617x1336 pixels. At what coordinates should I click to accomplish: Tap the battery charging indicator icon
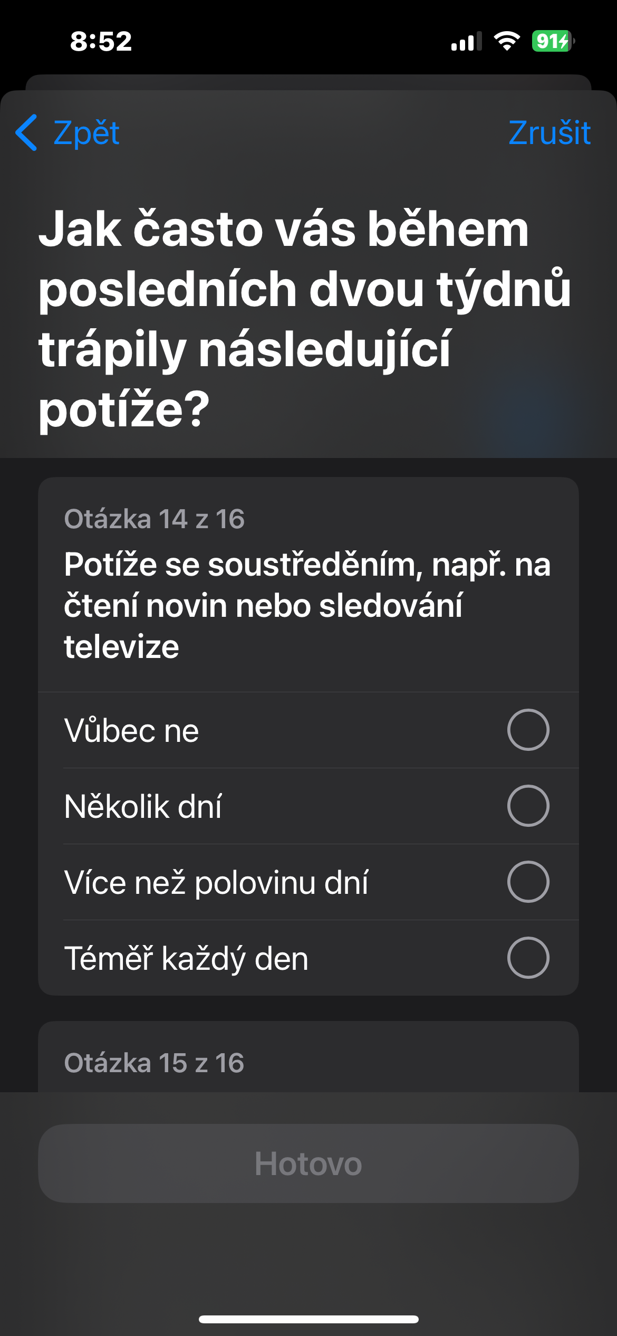(553, 41)
